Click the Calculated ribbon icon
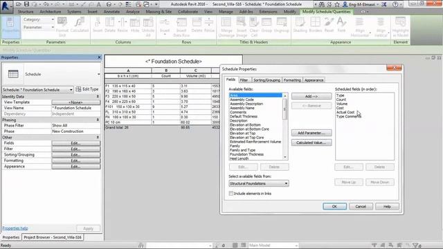443x249 pixels. click(79, 25)
